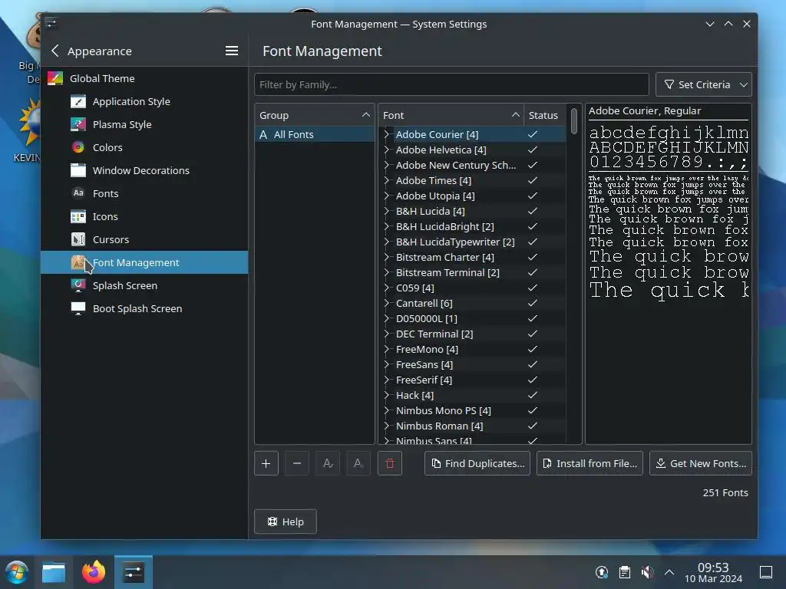Click the Get New Fonts button
Screen dimensions: 786x589
[701, 463]
